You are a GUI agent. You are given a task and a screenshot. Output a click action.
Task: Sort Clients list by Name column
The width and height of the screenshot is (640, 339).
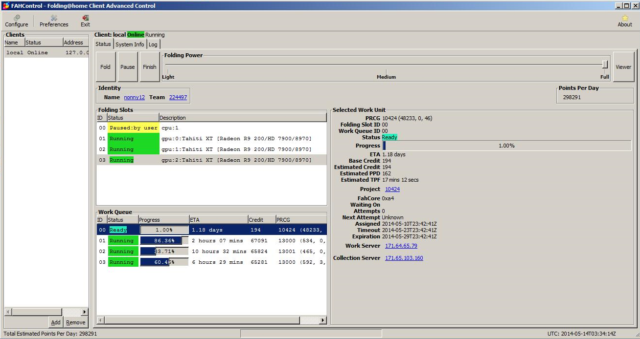(x=14, y=42)
